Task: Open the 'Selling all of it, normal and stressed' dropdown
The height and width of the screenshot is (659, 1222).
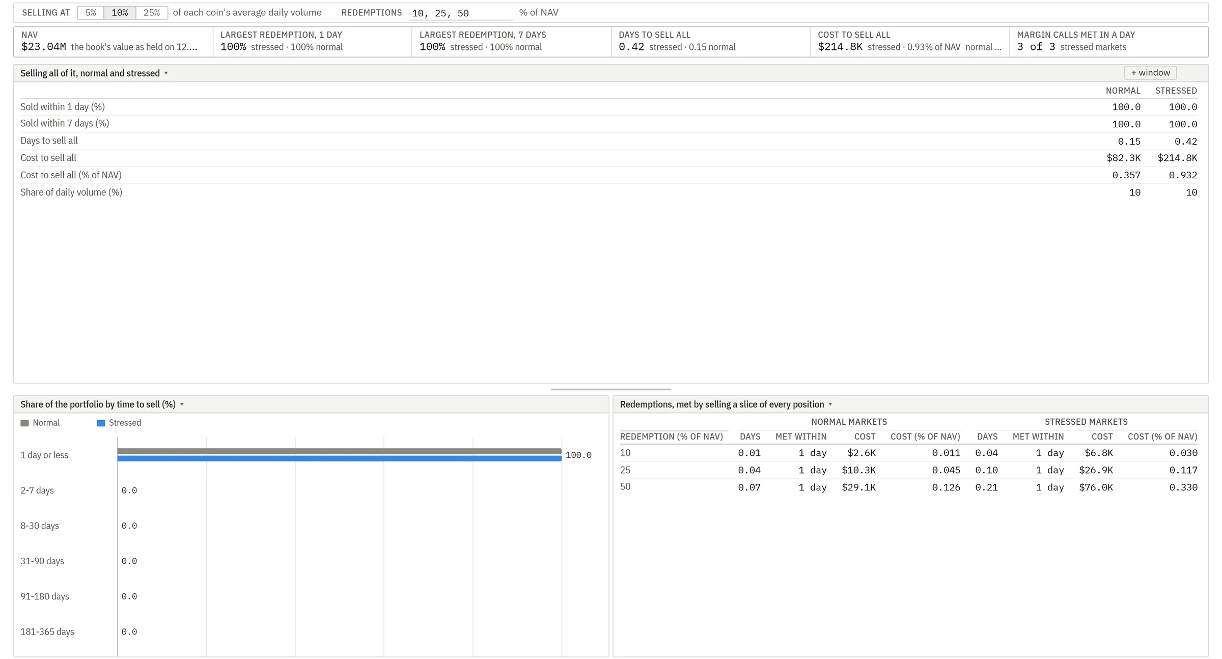Action: click(x=94, y=73)
